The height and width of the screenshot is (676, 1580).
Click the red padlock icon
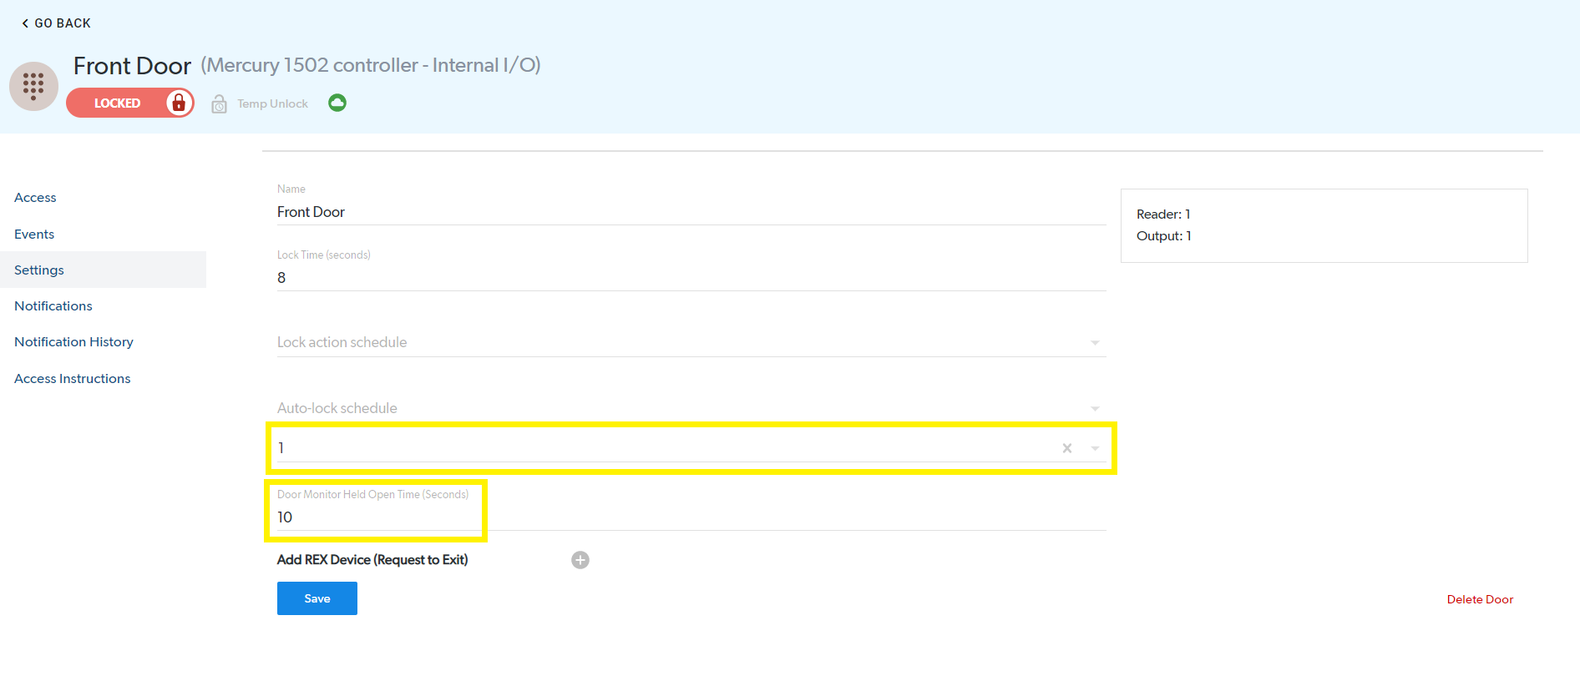178,103
